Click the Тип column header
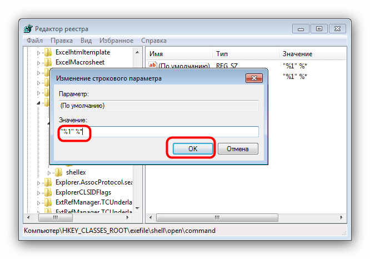Image resolution: width=370 pixels, height=259 pixels. (246, 54)
